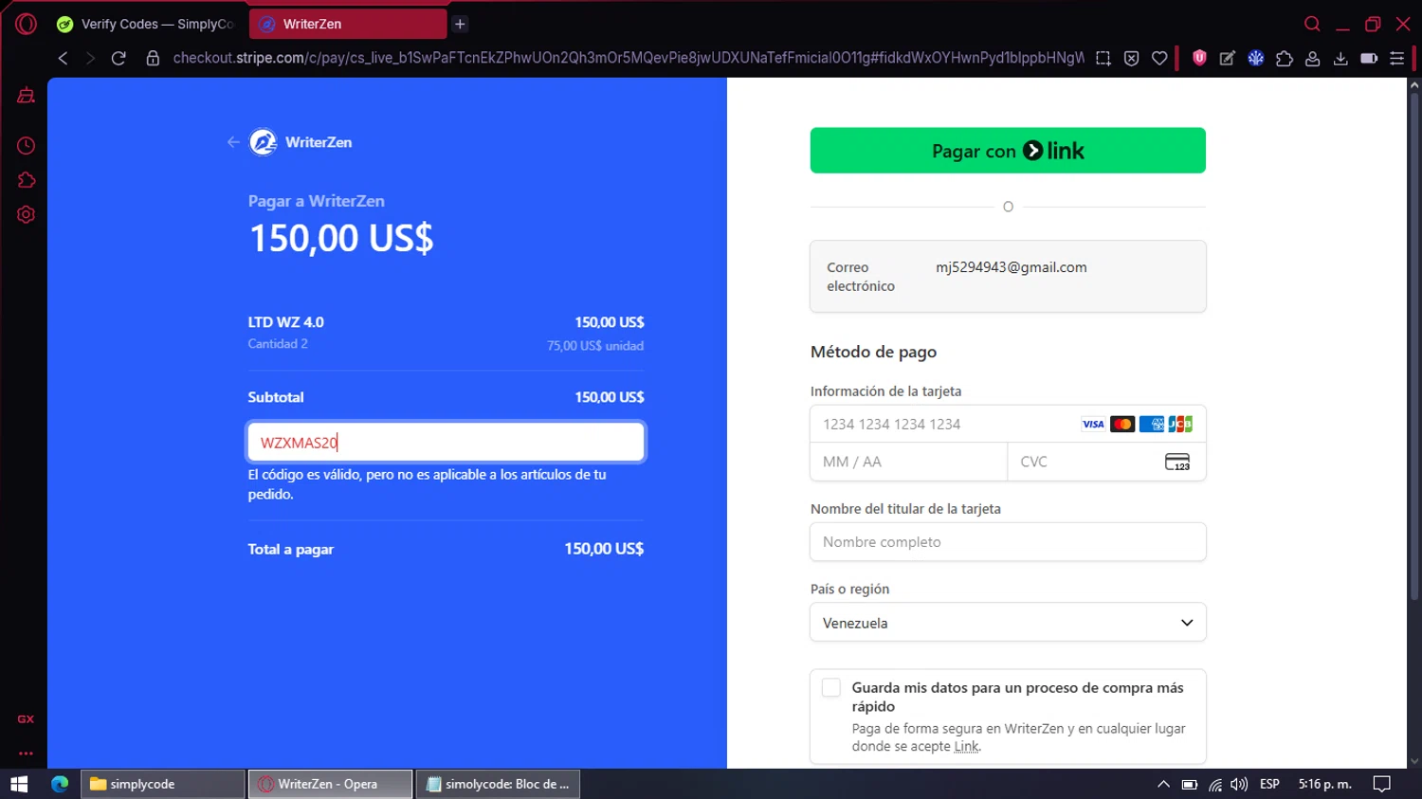Open the system volume control
This screenshot has height=799, width=1422.
point(1239,784)
